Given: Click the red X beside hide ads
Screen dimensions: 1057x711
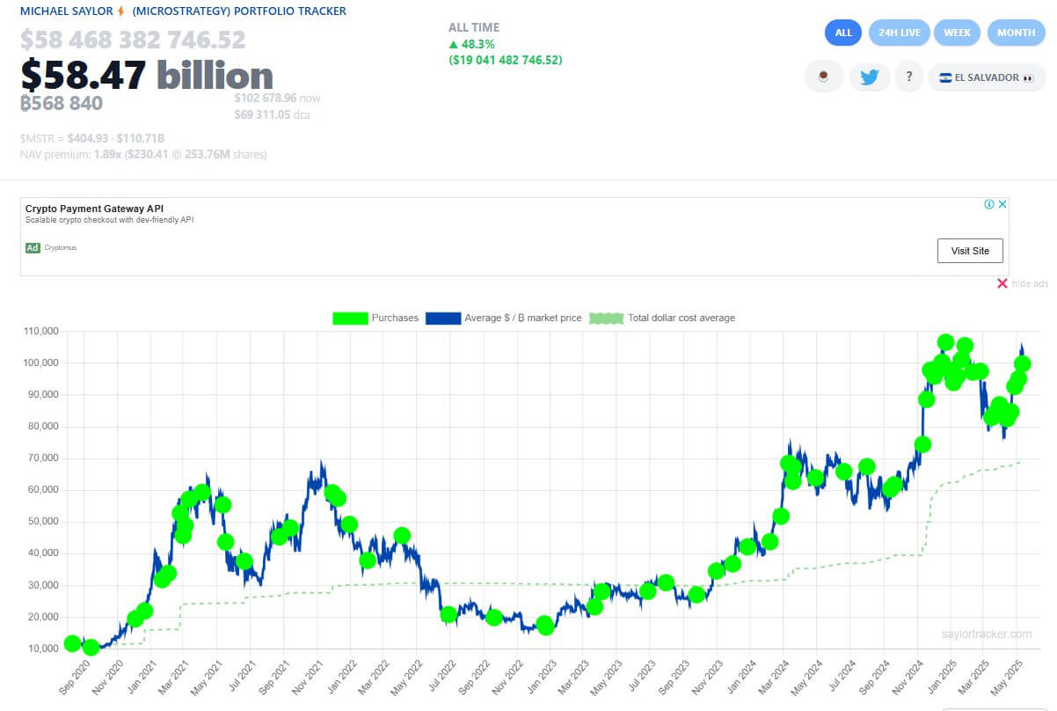Looking at the screenshot, I should coord(1002,283).
